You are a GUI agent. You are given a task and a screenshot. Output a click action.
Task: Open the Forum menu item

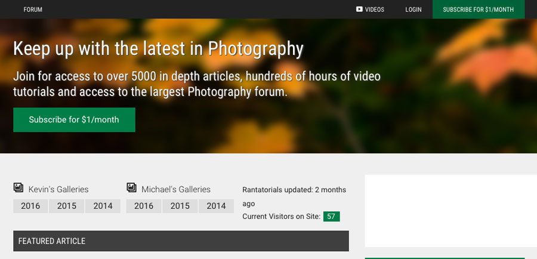point(33,10)
